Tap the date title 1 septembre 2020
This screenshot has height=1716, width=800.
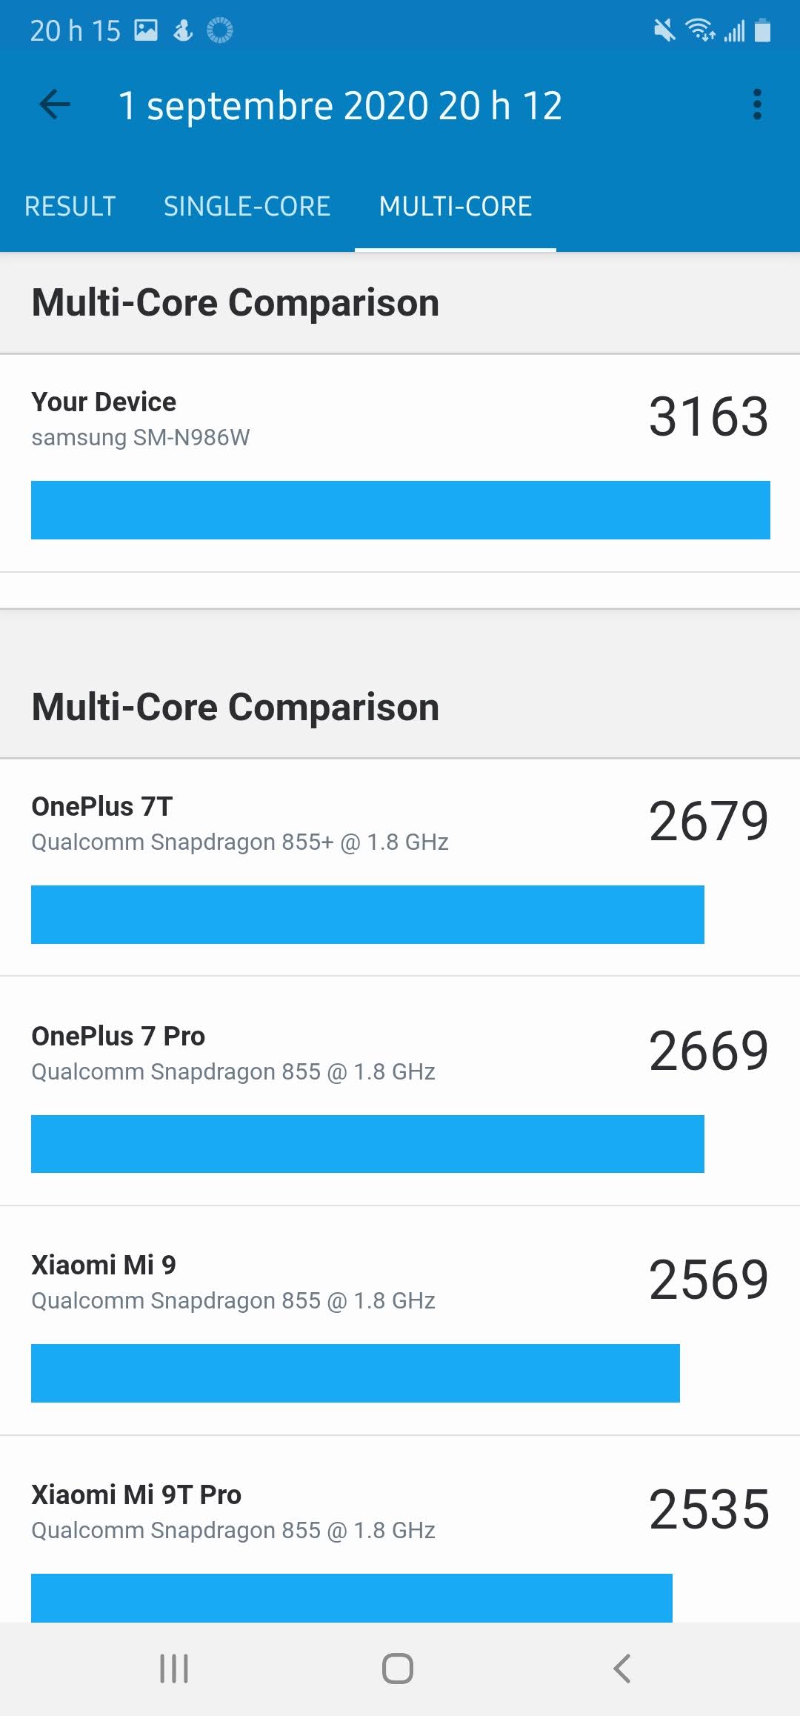340,106
